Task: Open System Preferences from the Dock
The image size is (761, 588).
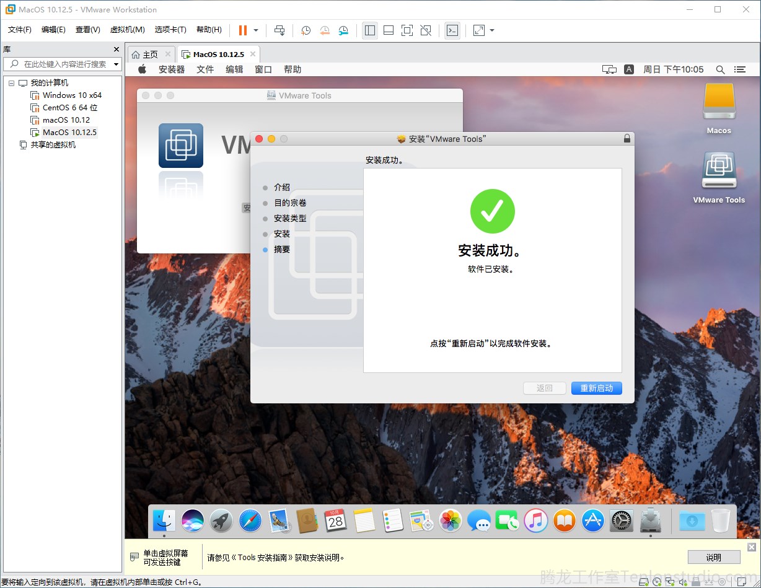Action: (x=622, y=521)
